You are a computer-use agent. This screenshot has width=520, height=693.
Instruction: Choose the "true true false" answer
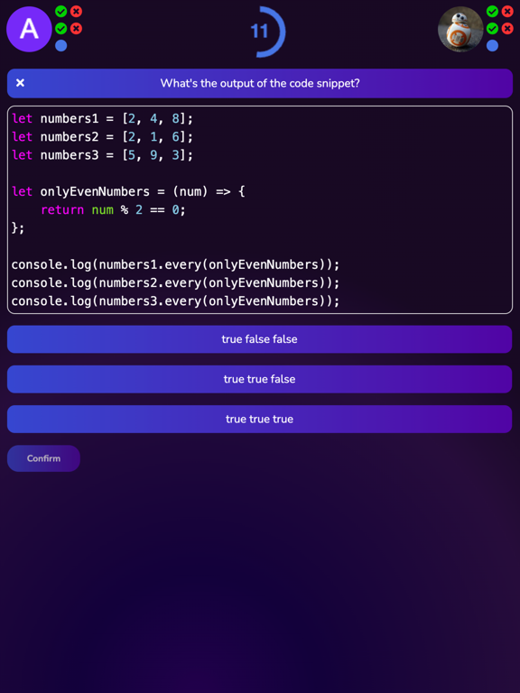(260, 379)
